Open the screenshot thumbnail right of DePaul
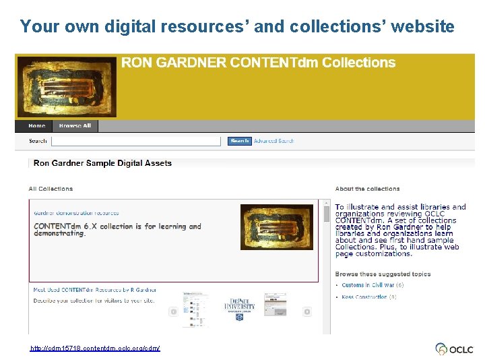Screen dimensions: 485x364 [x=276, y=305]
